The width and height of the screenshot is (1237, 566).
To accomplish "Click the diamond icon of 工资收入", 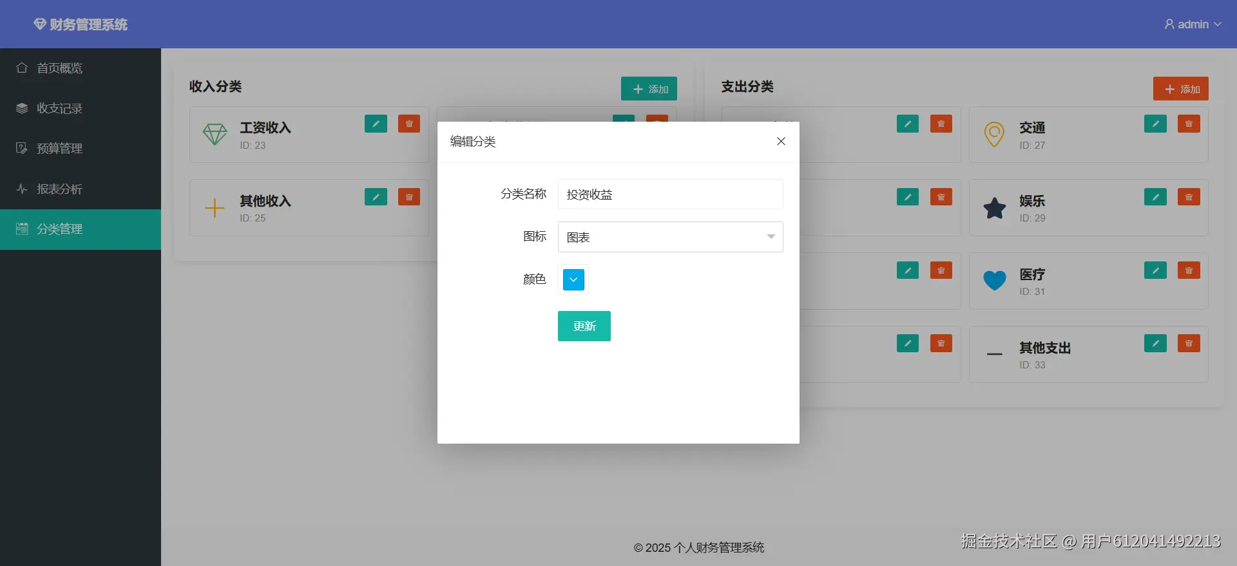I will click(x=215, y=135).
